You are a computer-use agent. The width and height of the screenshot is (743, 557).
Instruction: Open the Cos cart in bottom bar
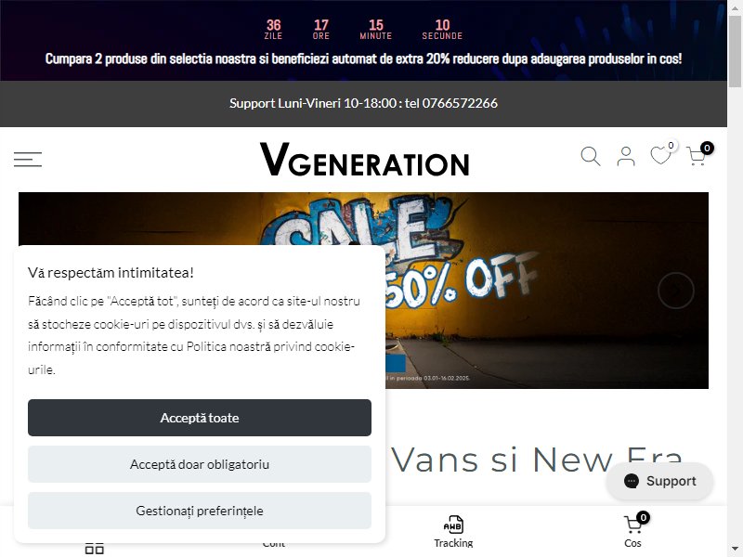pyautogui.click(x=632, y=532)
